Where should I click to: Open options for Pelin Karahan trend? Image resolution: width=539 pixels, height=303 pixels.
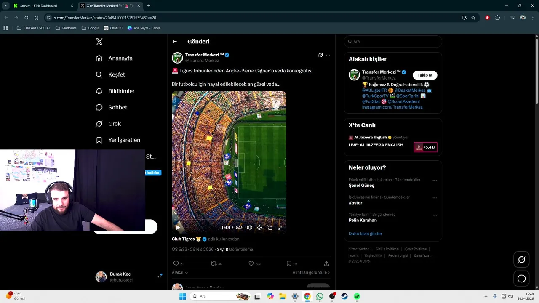pyautogui.click(x=435, y=215)
